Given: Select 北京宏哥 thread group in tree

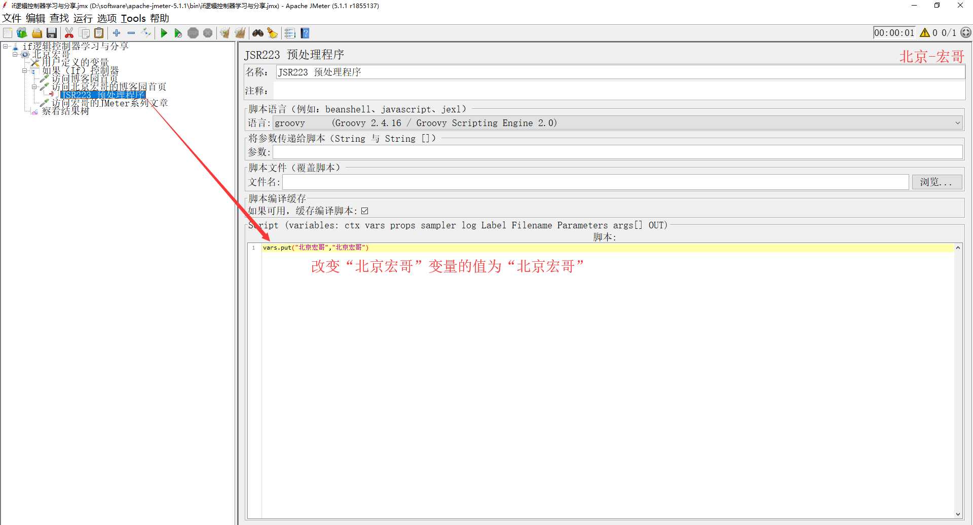Looking at the screenshot, I should pyautogui.click(x=51, y=54).
